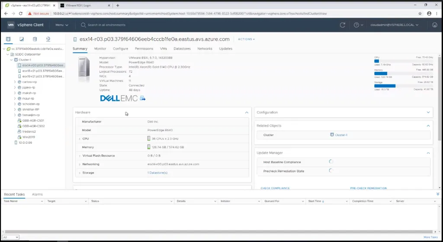
Task: Click the vSphere refresh icon in header
Action: click(343, 25)
